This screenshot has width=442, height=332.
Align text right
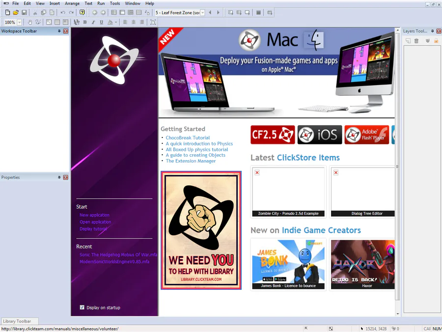142,22
